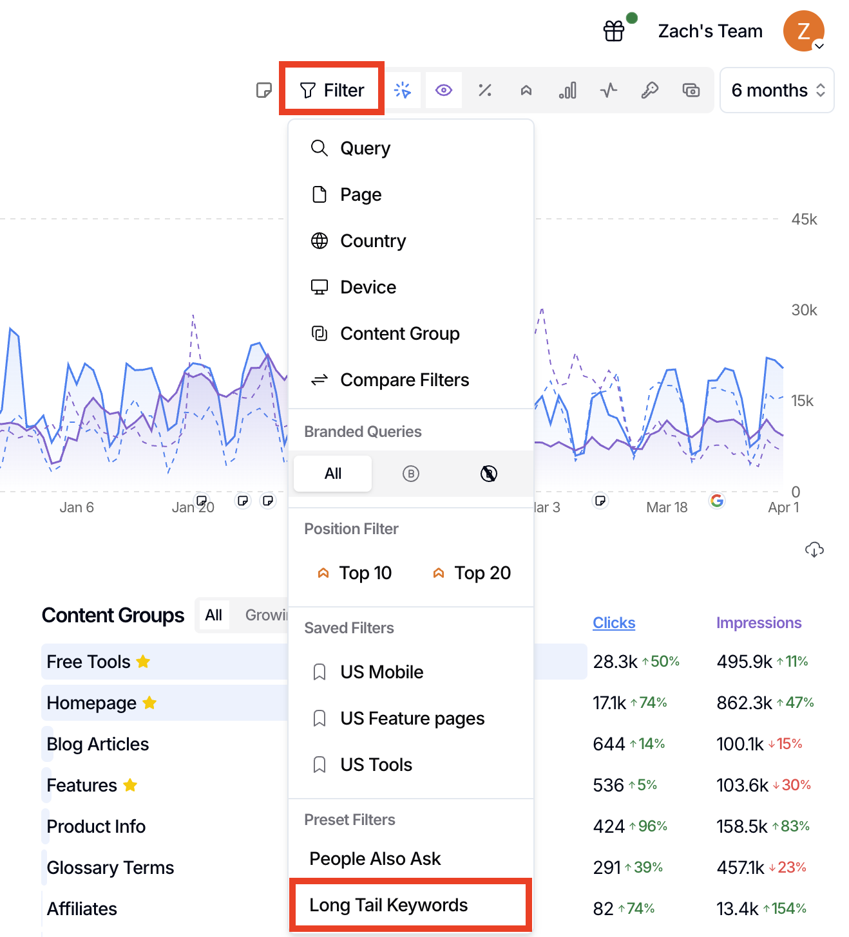Screen dimensions: 849x937
Task: Click the Clicks column header link
Action: pyautogui.click(x=614, y=623)
